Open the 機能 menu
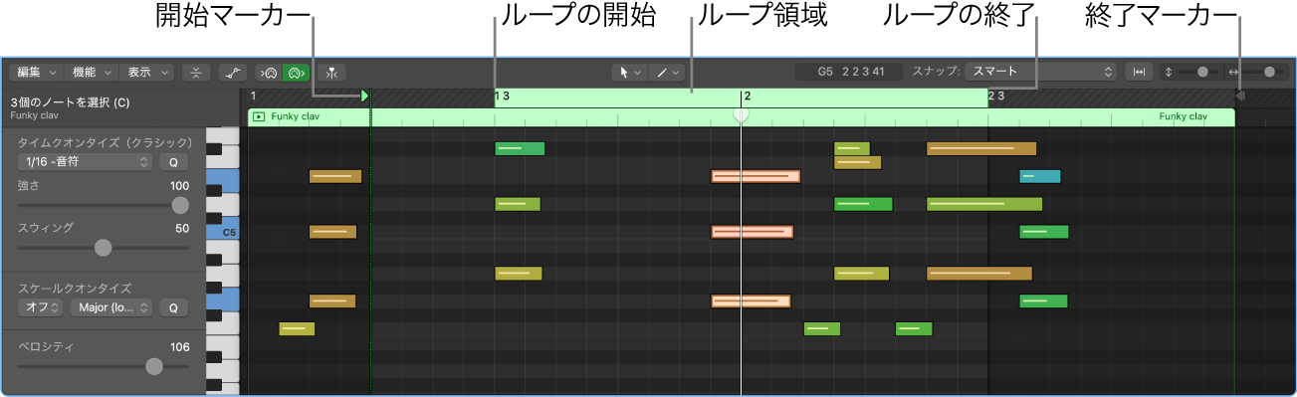The height and width of the screenshot is (397, 1297). coord(91,73)
